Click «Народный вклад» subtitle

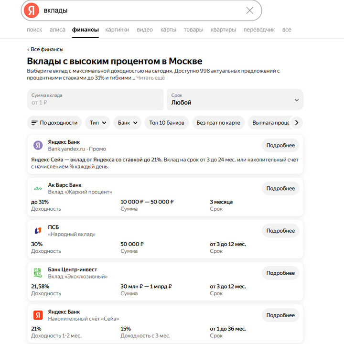[72, 234]
